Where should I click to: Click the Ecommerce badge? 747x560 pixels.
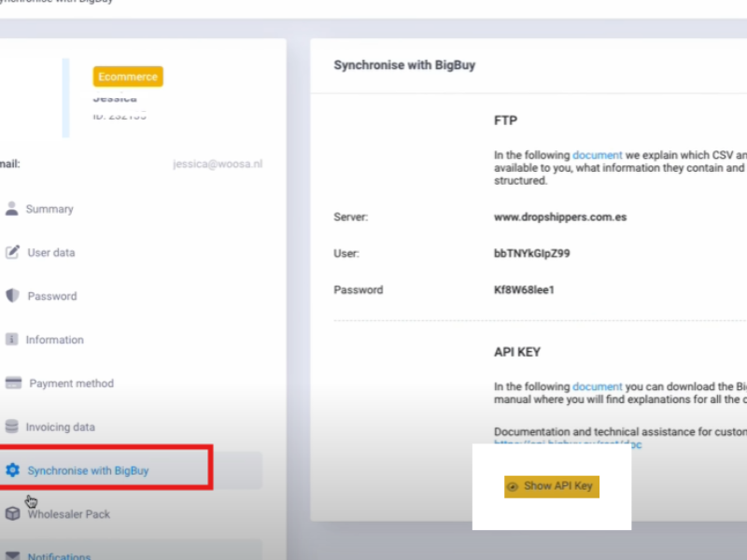[128, 77]
